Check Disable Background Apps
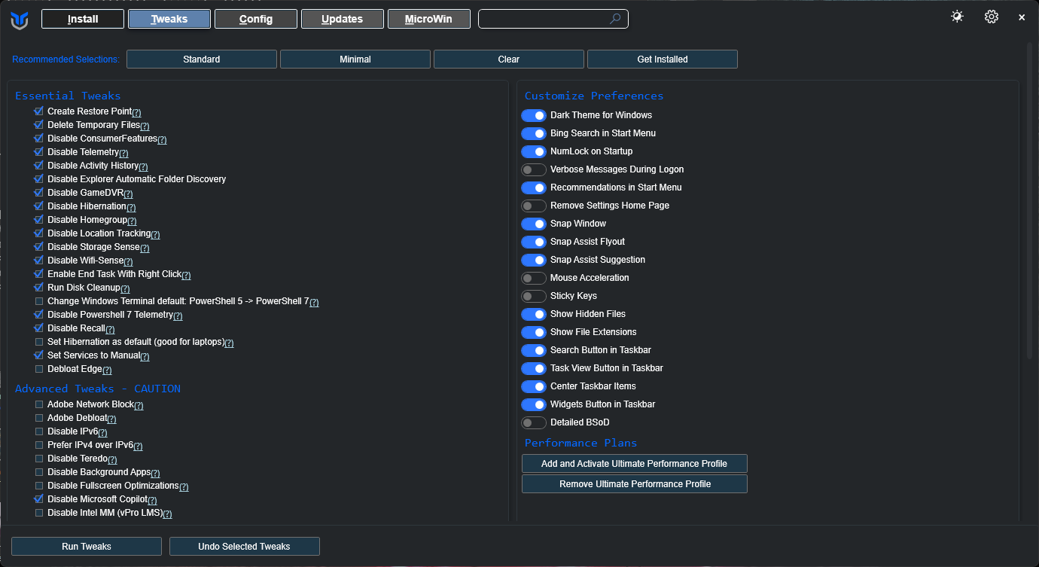This screenshot has height=567, width=1039. pyautogui.click(x=39, y=472)
